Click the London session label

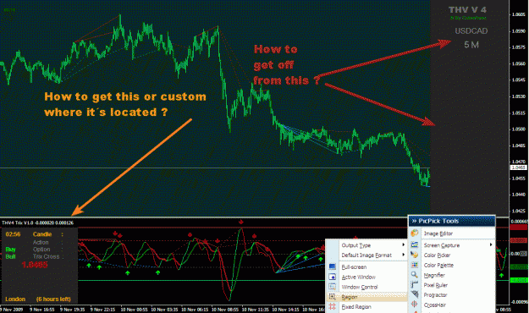15,299
